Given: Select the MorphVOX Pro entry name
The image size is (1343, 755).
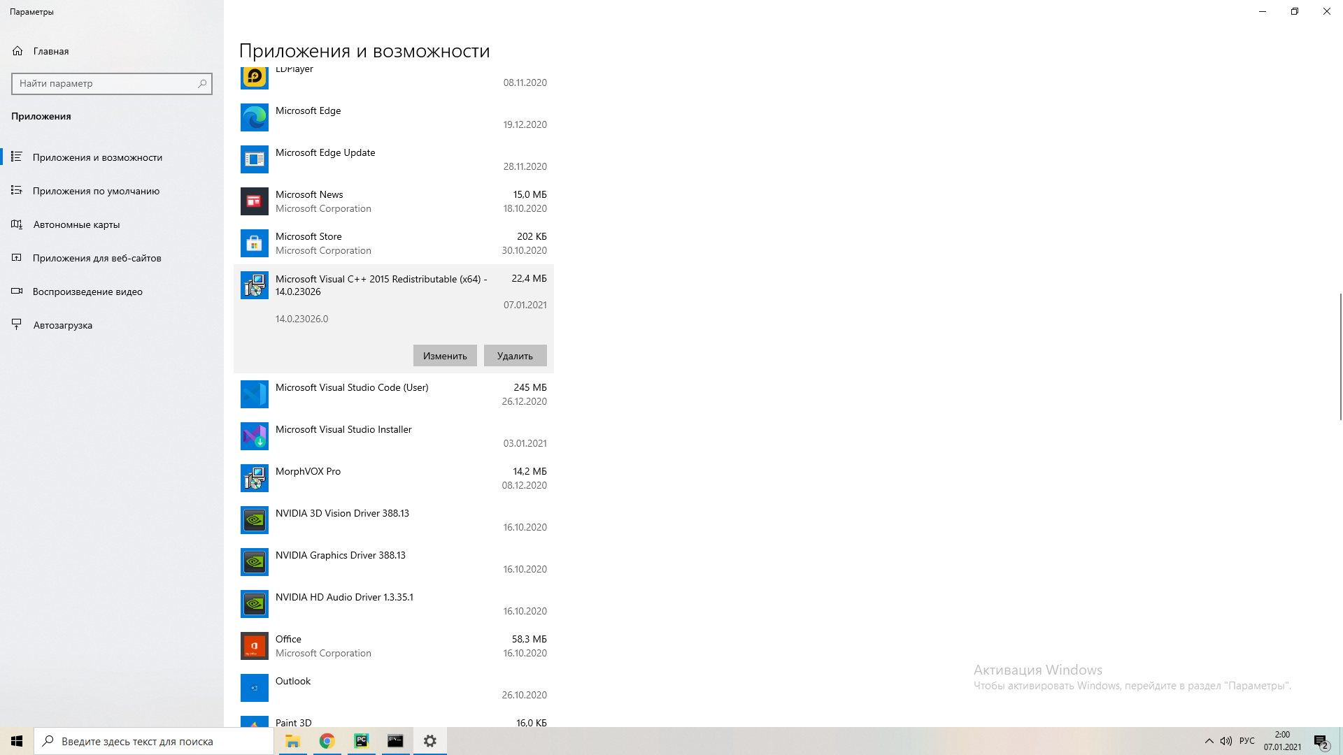Looking at the screenshot, I should [x=308, y=471].
